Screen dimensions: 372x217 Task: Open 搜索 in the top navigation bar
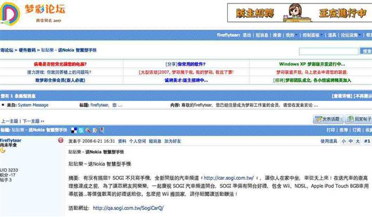click(277, 35)
